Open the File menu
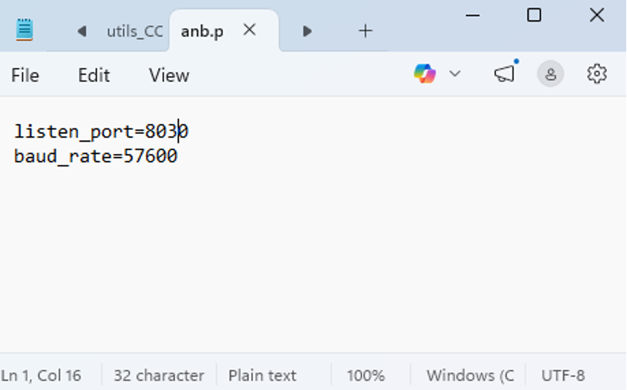This screenshot has width=627, height=390. (25, 75)
